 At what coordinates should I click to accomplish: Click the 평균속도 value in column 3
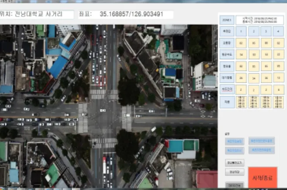click(266, 54)
